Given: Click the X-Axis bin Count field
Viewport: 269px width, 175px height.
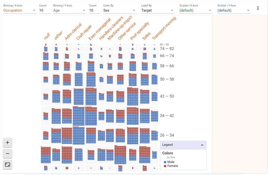Looking at the screenshot, I should [x=45, y=10].
